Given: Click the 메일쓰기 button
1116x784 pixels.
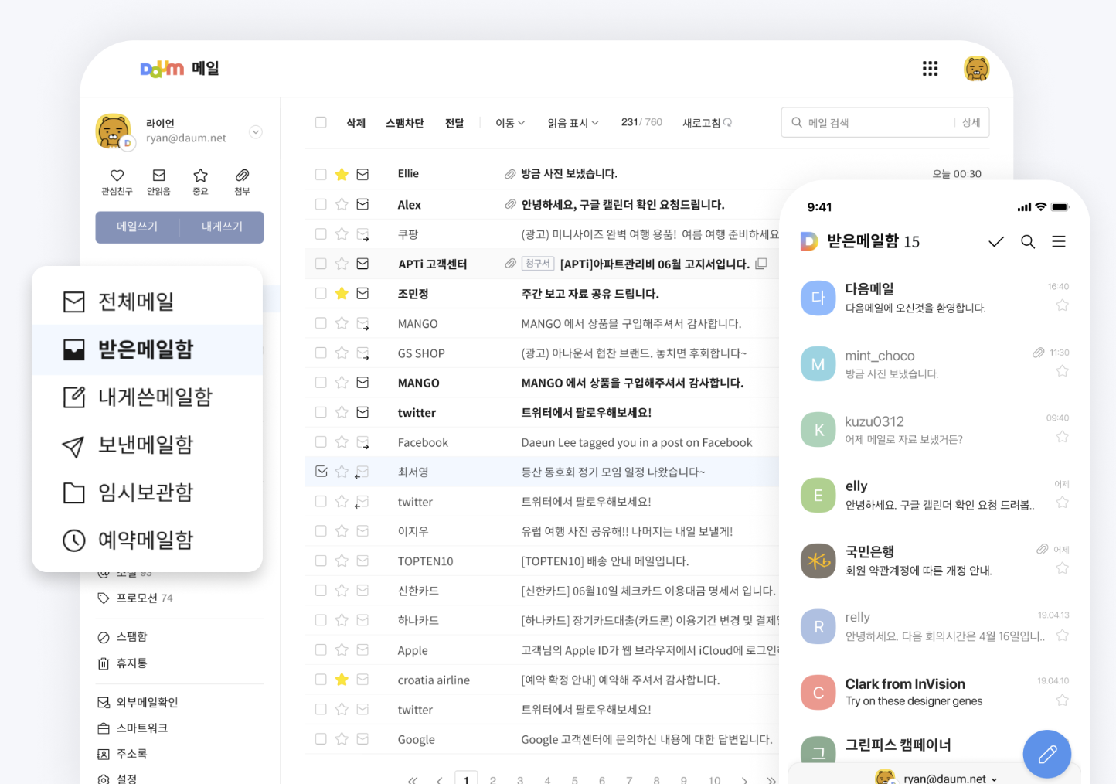Looking at the screenshot, I should (x=137, y=227).
